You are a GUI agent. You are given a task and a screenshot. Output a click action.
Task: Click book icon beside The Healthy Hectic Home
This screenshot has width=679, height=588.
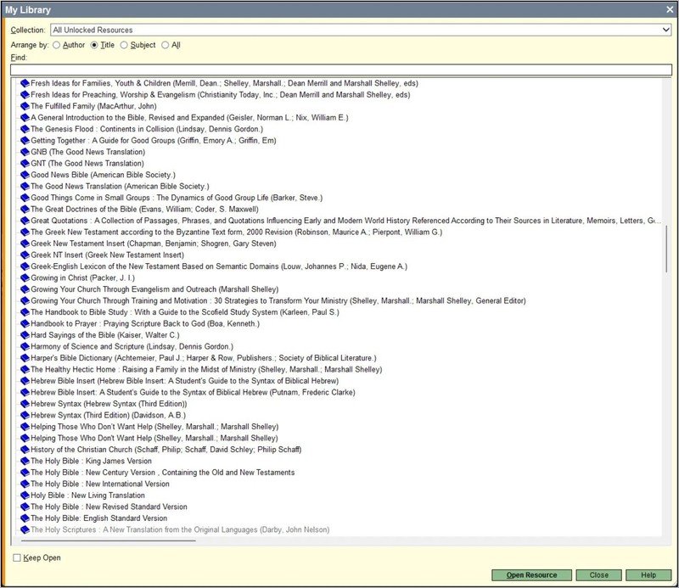(25, 369)
